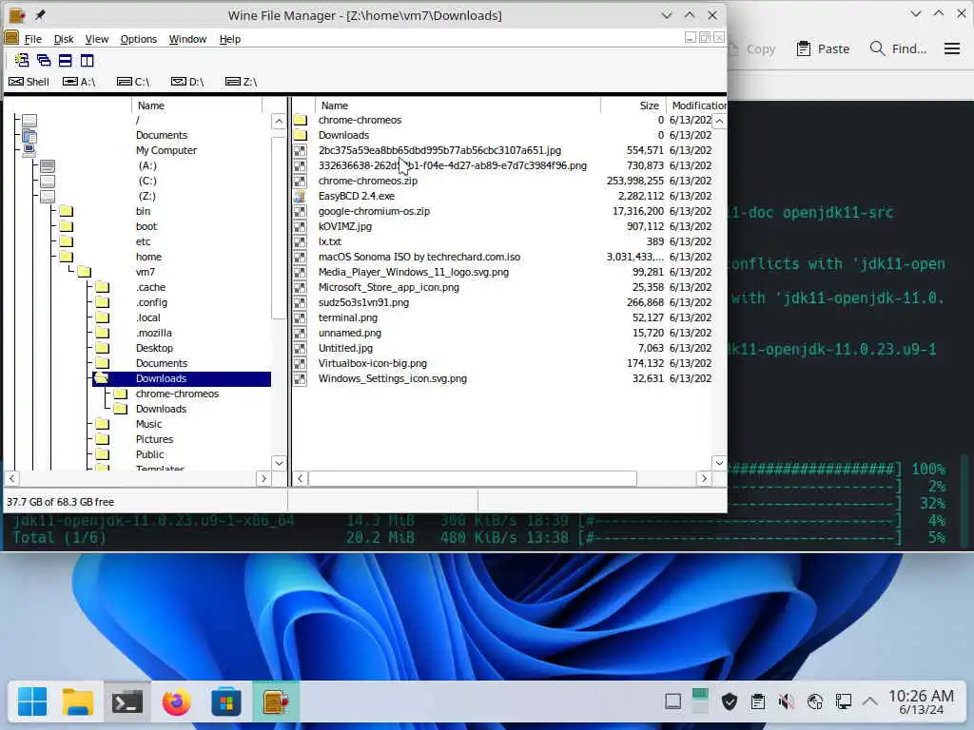Open the Window menu
Viewport: 974px width, 730px height.
tap(187, 39)
